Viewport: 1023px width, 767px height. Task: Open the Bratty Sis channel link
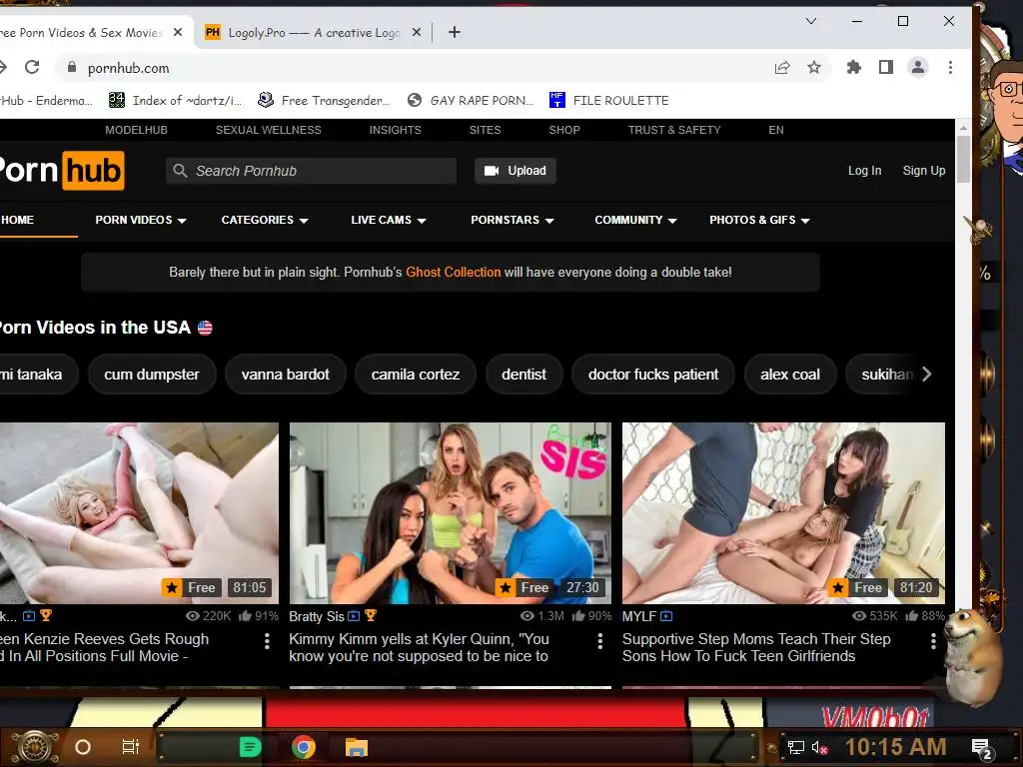[317, 616]
